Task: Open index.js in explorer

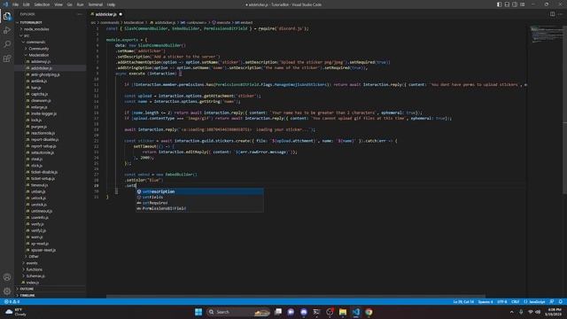Action: [x=32, y=283]
